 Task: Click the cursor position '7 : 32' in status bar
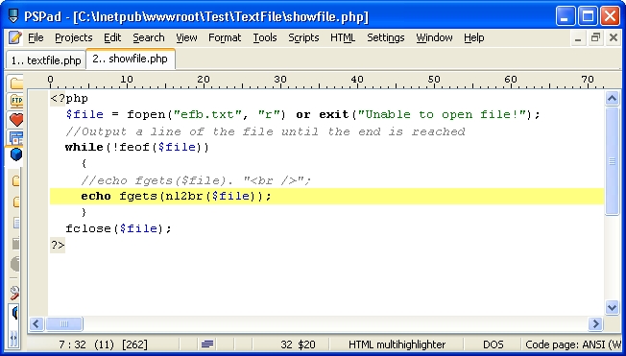point(72,344)
